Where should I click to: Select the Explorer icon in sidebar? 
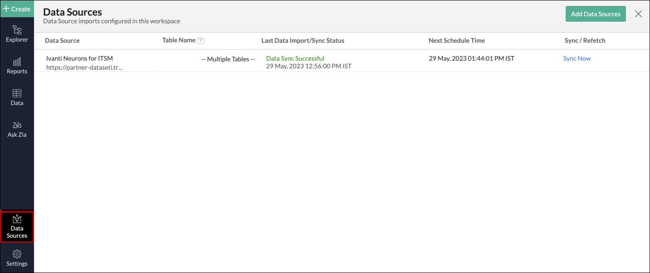pos(17,31)
